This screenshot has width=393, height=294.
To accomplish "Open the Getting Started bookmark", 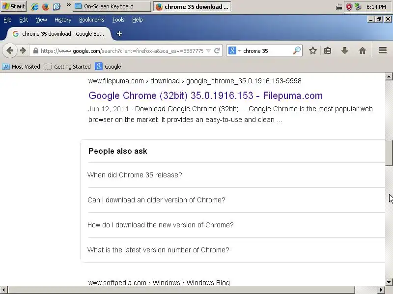I will click(68, 67).
